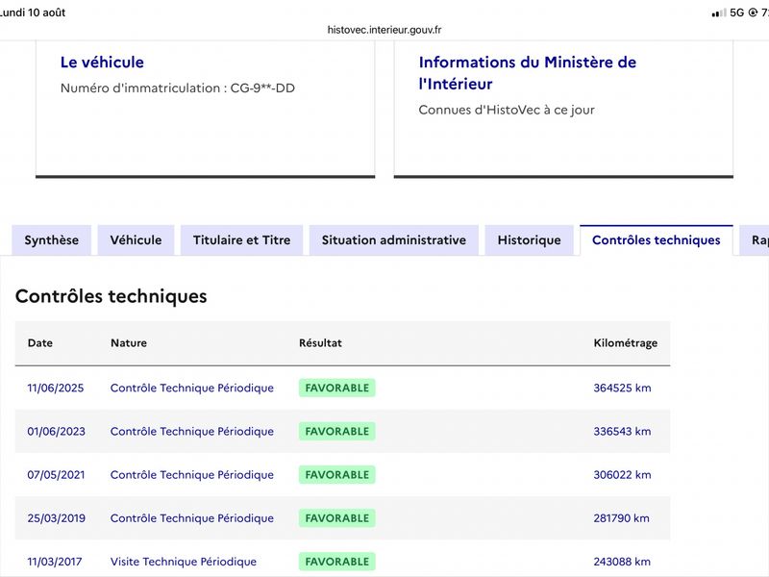The image size is (769, 577).
Task: Click the Connues d'HistoVec à ce jour text
Action: coord(507,110)
